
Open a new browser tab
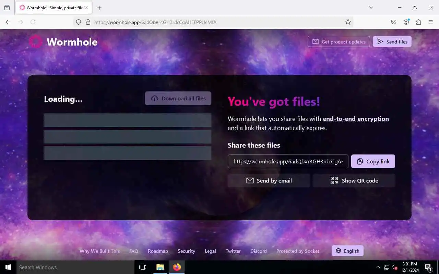(x=99, y=8)
